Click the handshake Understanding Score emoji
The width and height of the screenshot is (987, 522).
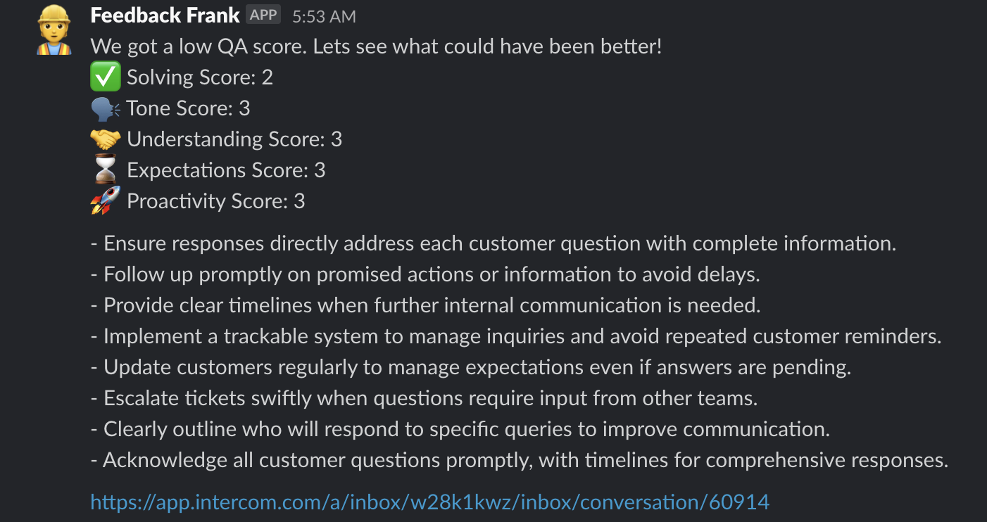[x=106, y=139]
